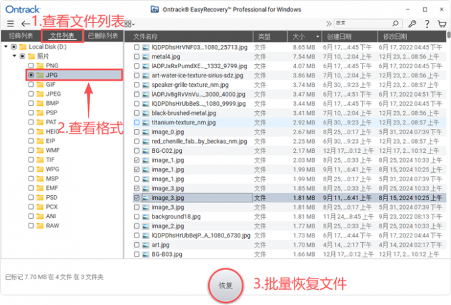Select file red_chenille_fab...by_beckas_nm.jpg
The image size is (451, 305).
pyautogui.click(x=200, y=141)
